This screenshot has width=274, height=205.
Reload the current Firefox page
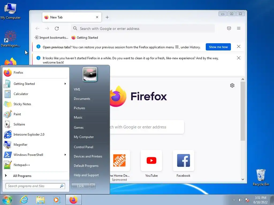coord(57,28)
